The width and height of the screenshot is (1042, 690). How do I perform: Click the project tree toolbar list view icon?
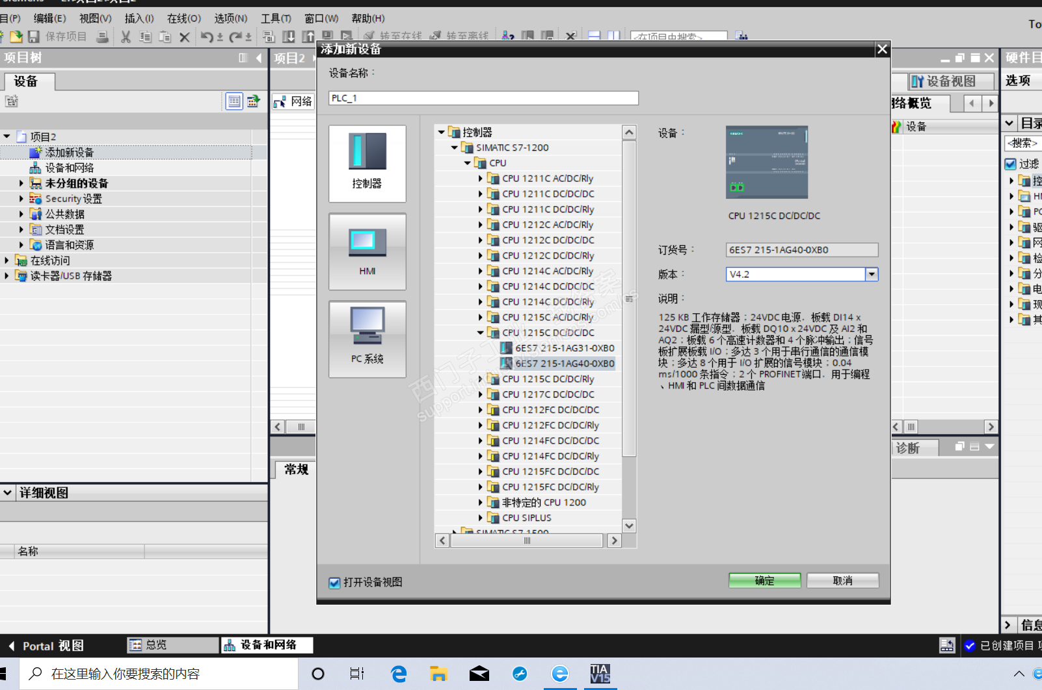pyautogui.click(x=234, y=101)
